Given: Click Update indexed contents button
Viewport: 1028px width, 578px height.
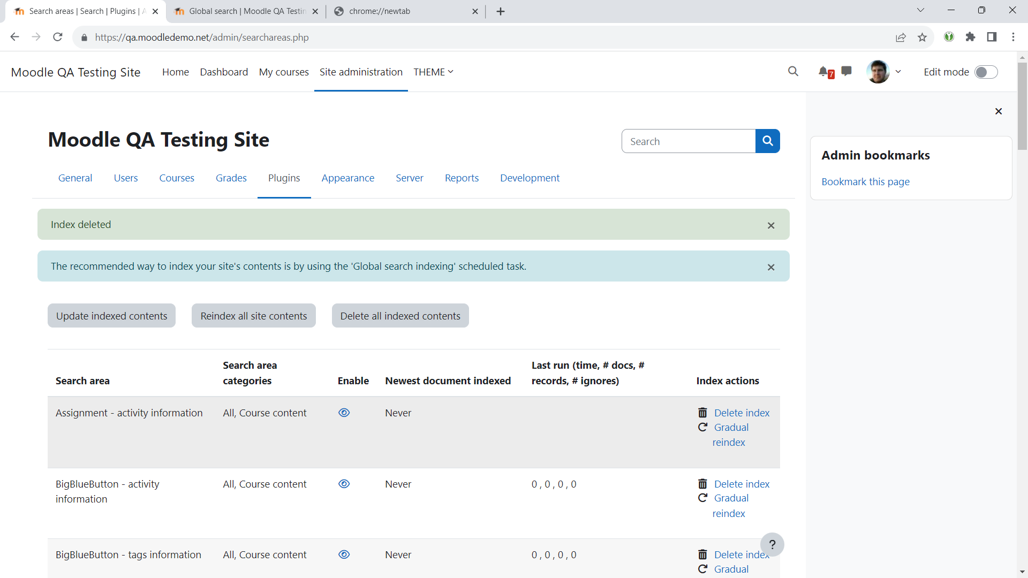Looking at the screenshot, I should (x=111, y=316).
